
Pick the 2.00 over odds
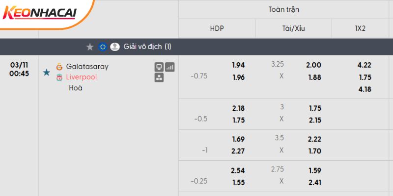pos(314,65)
